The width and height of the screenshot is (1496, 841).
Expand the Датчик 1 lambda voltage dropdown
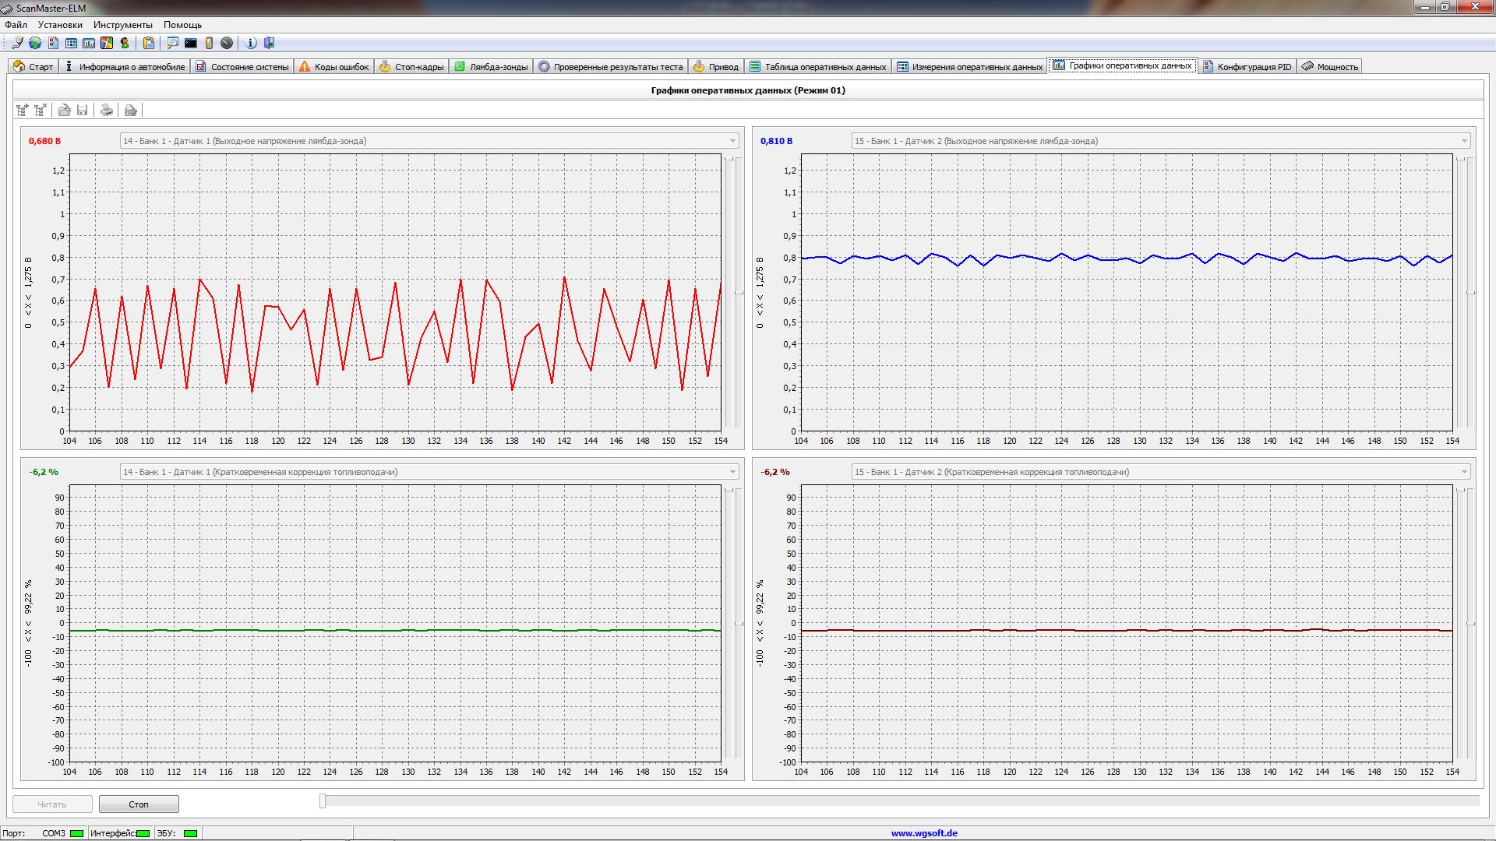point(732,141)
